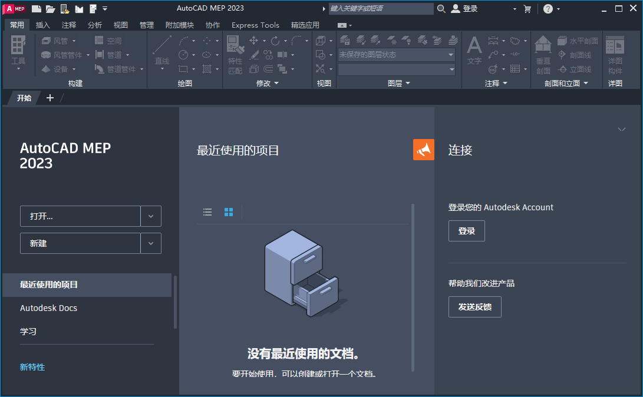Image resolution: width=643 pixels, height=397 pixels.
Task: Expand the 新建 button dropdown arrow
Action: (151, 243)
